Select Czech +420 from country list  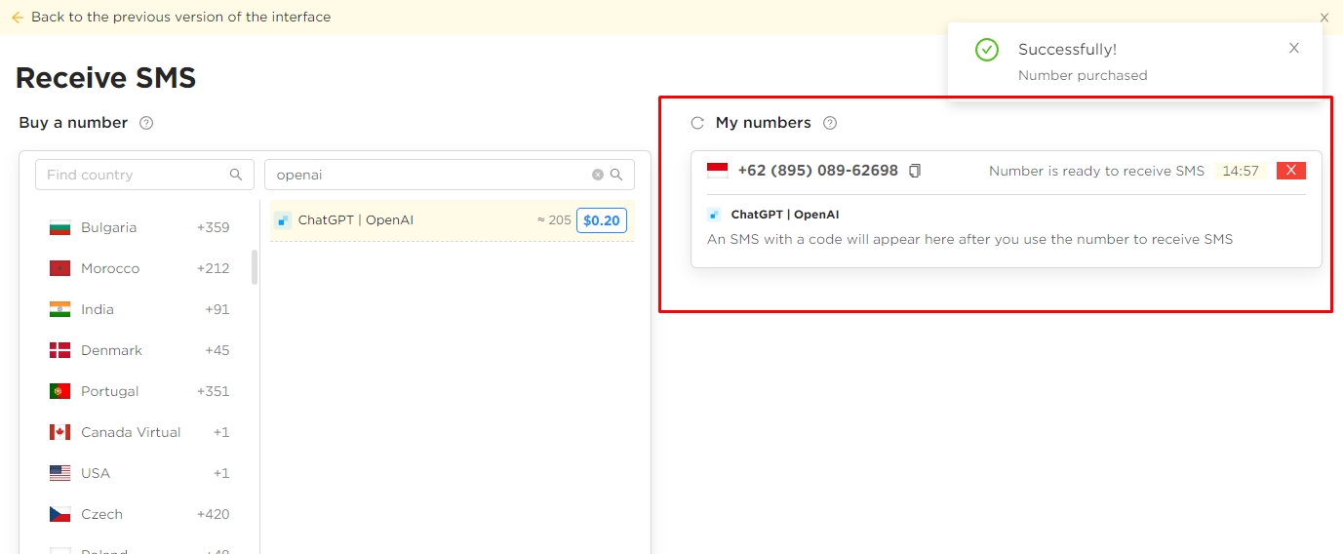(x=139, y=514)
